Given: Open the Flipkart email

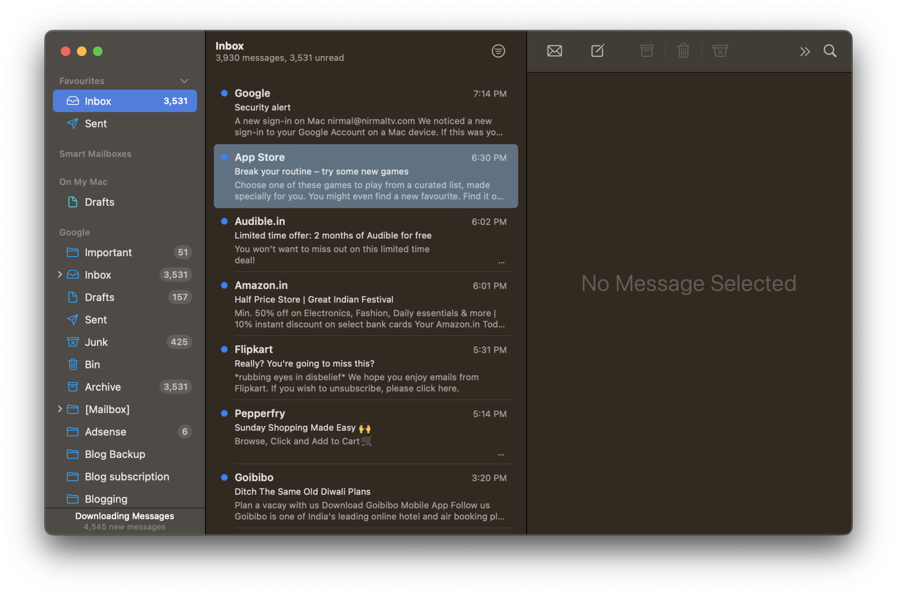Looking at the screenshot, I should (x=366, y=368).
